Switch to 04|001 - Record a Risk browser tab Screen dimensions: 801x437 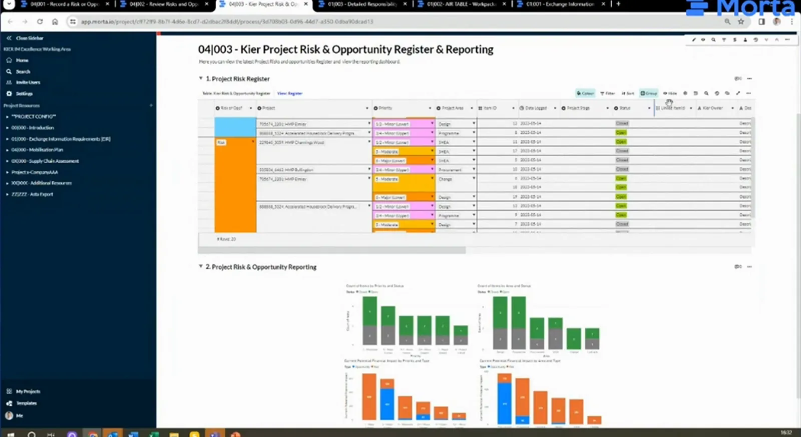tap(65, 4)
